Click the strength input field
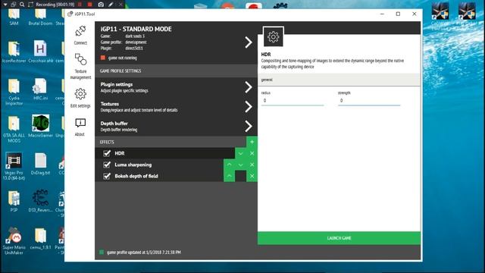485x273 pixels. click(x=369, y=101)
